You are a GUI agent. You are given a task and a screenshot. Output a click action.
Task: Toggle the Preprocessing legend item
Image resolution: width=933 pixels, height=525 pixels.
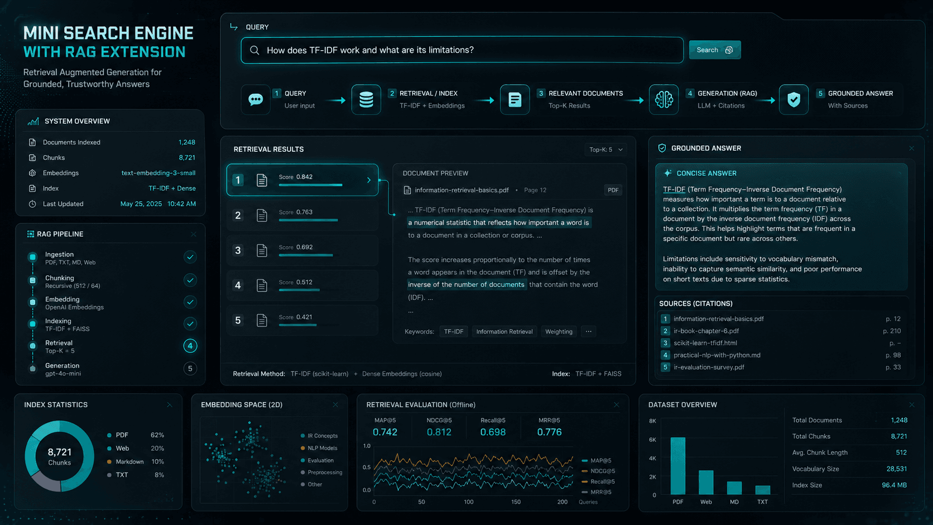tap(321, 473)
